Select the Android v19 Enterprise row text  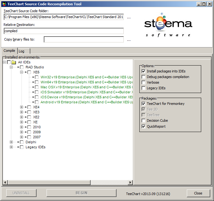[87, 102]
